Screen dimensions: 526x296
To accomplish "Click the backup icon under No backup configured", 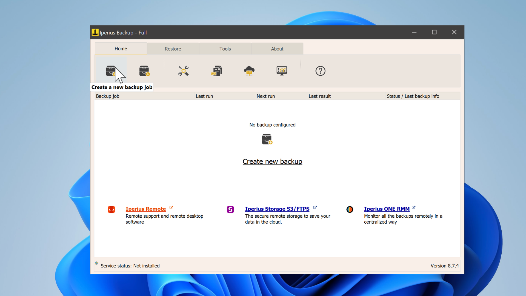I will [267, 139].
